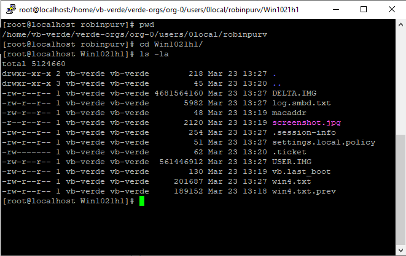406x256 pixels.
Task: Click the file size 561446912
Action: tap(181, 162)
